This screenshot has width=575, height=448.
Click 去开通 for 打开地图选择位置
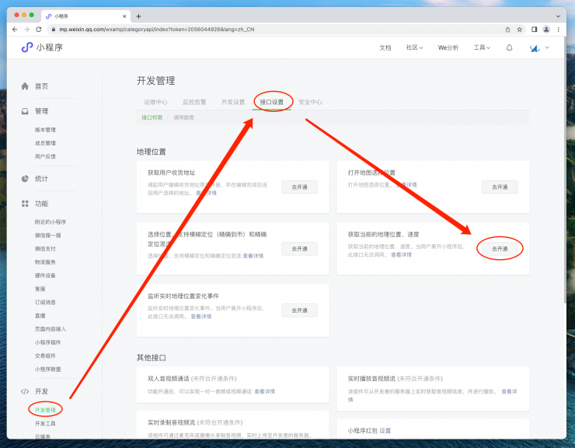(x=500, y=187)
